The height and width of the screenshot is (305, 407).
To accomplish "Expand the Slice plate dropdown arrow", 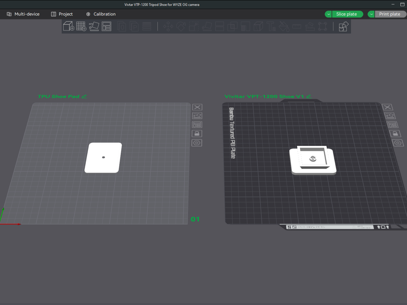I will 328,14.
